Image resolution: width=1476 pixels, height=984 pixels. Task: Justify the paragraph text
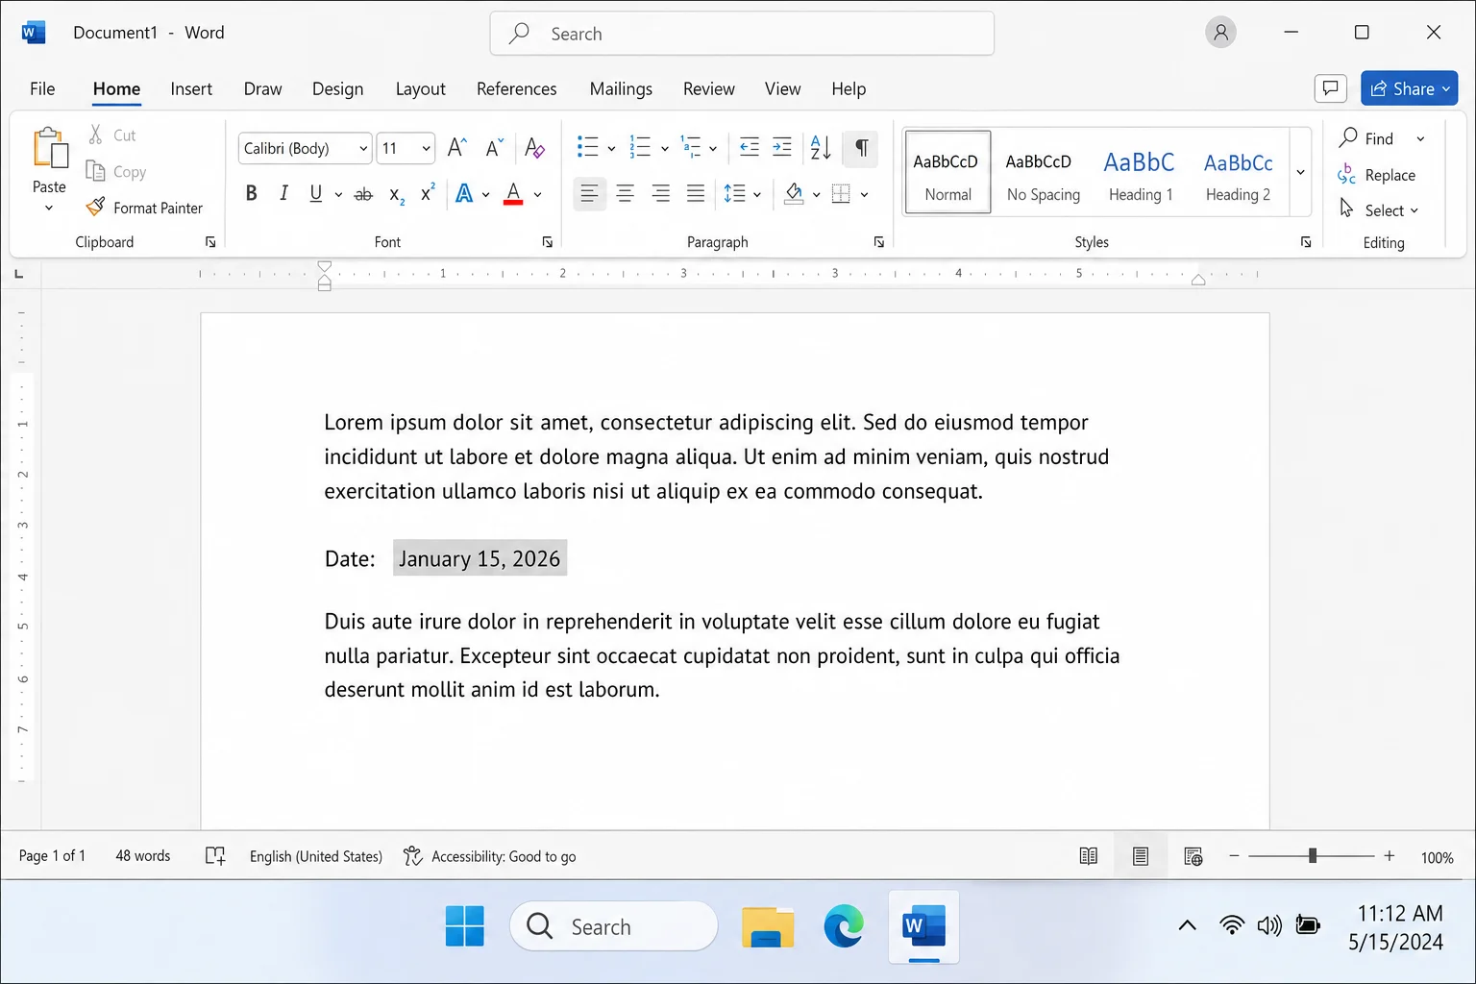(696, 194)
